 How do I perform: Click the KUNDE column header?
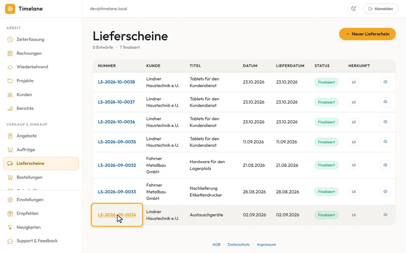[x=153, y=66]
